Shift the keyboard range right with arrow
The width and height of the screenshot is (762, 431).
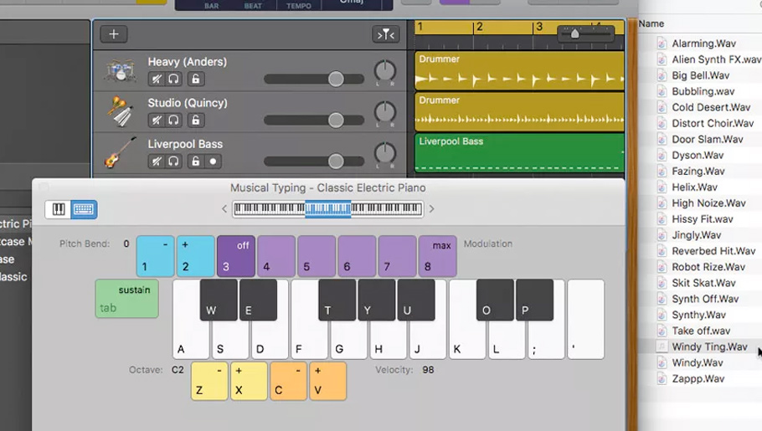pos(432,209)
